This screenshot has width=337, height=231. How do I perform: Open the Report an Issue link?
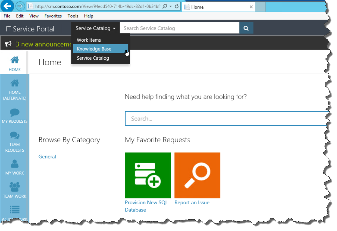pos(192,203)
